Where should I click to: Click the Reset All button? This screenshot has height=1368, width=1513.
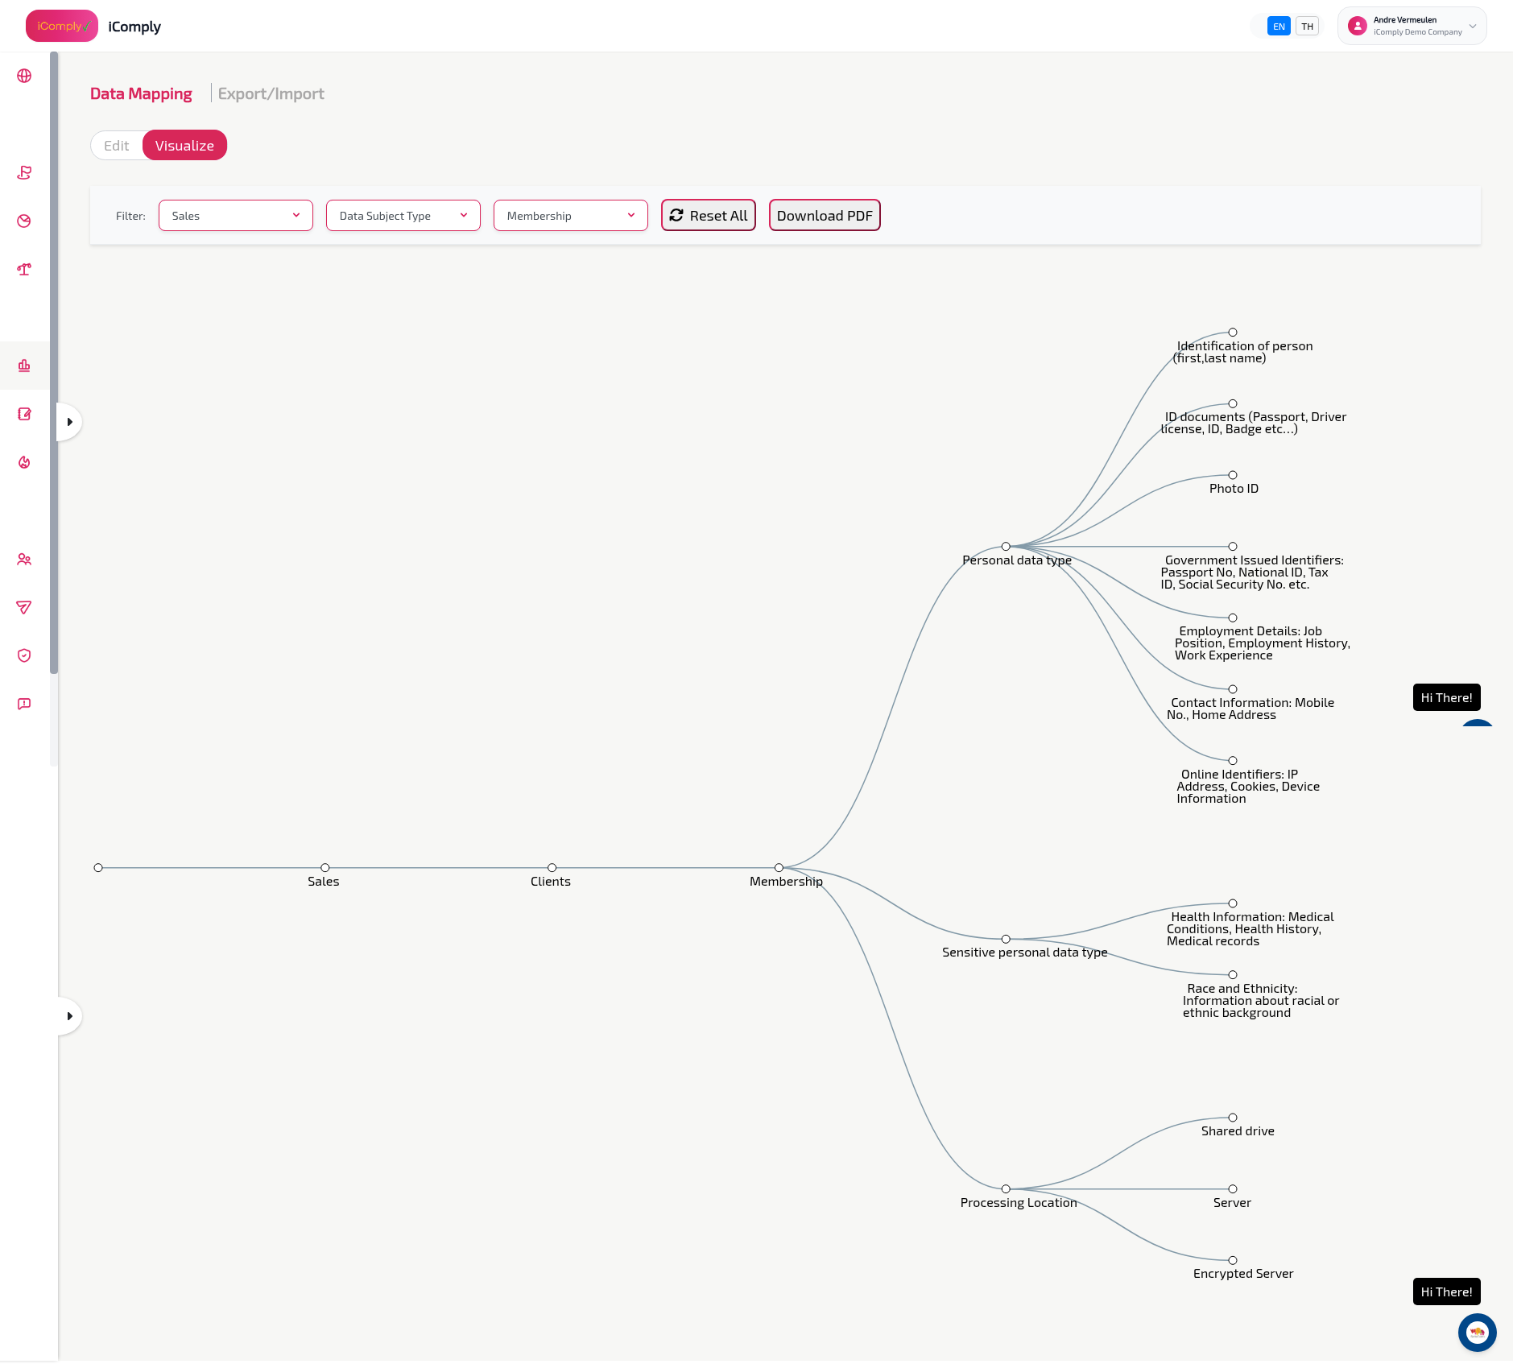tap(708, 215)
